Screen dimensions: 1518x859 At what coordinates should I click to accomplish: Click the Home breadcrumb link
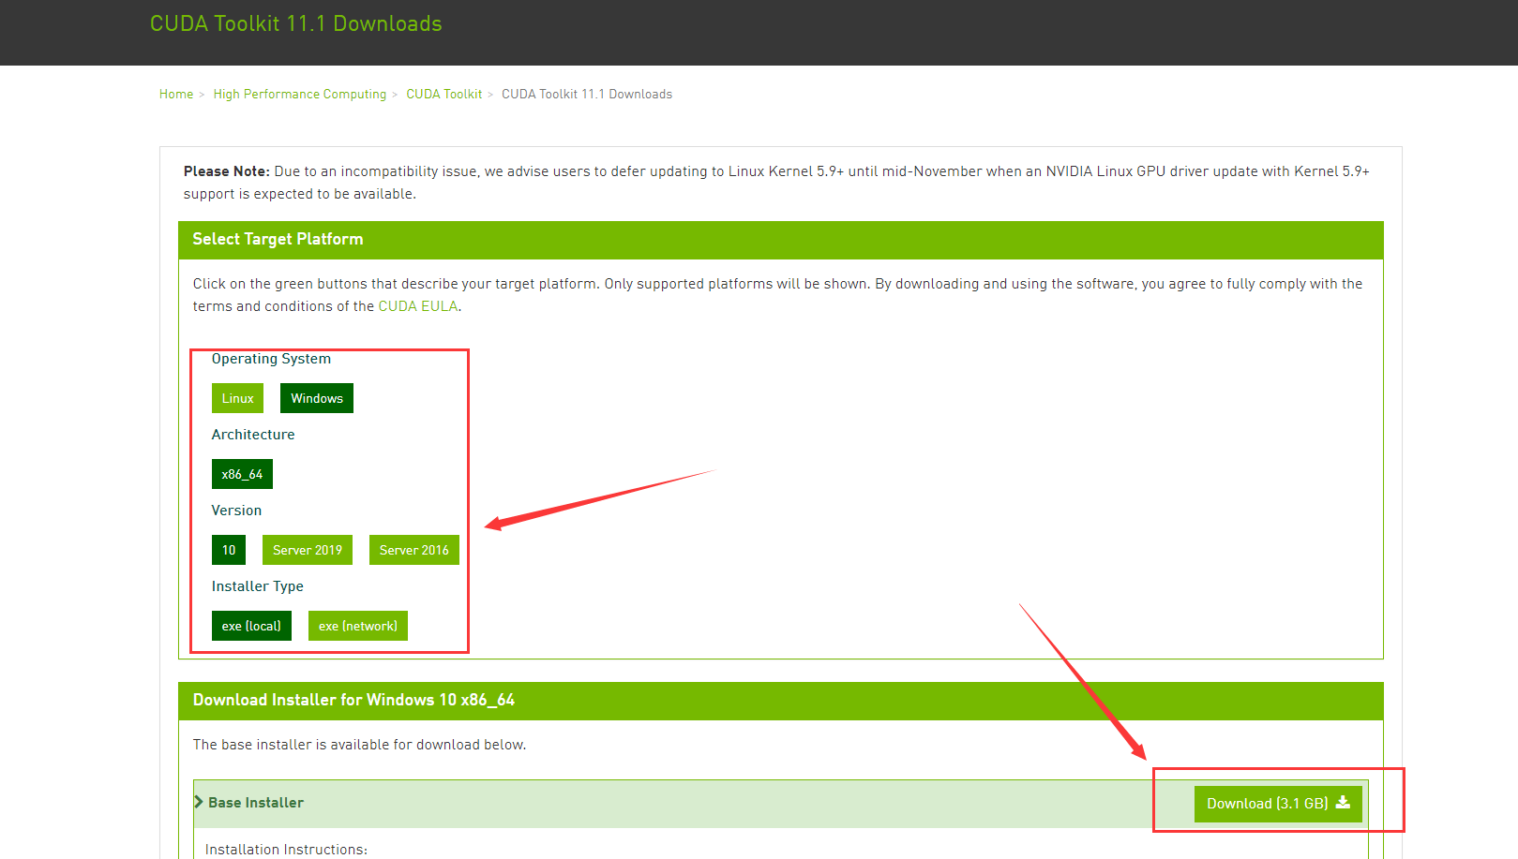(176, 94)
